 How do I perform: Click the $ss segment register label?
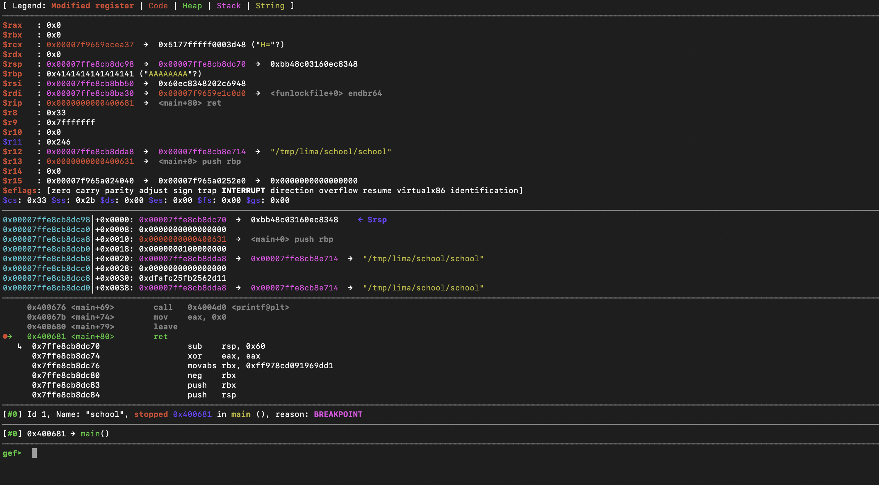58,200
